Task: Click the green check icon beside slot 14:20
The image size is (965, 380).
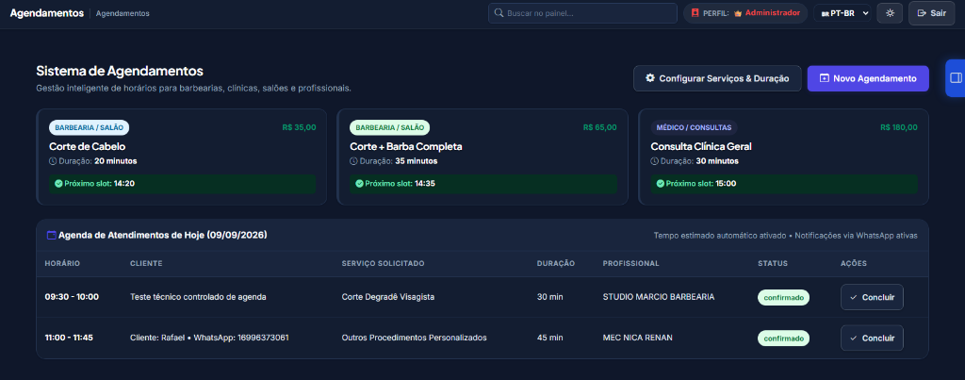Action: (x=58, y=184)
